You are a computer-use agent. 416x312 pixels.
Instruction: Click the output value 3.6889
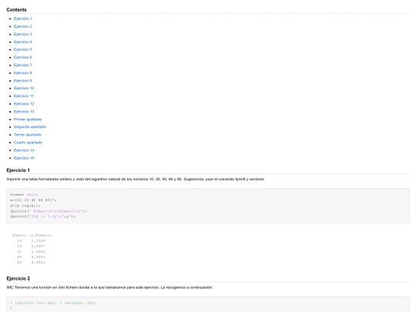tap(38, 252)
